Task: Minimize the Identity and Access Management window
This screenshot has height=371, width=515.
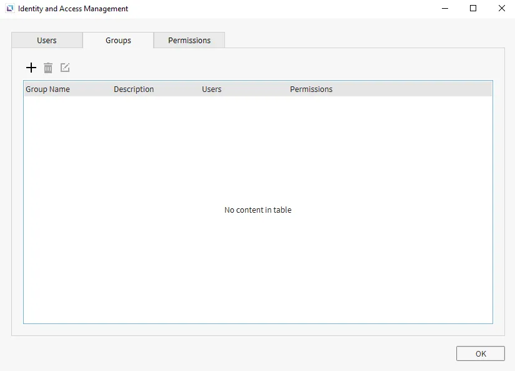Action: tap(445, 9)
